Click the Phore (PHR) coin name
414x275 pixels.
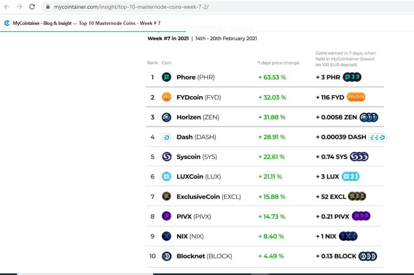pos(196,77)
